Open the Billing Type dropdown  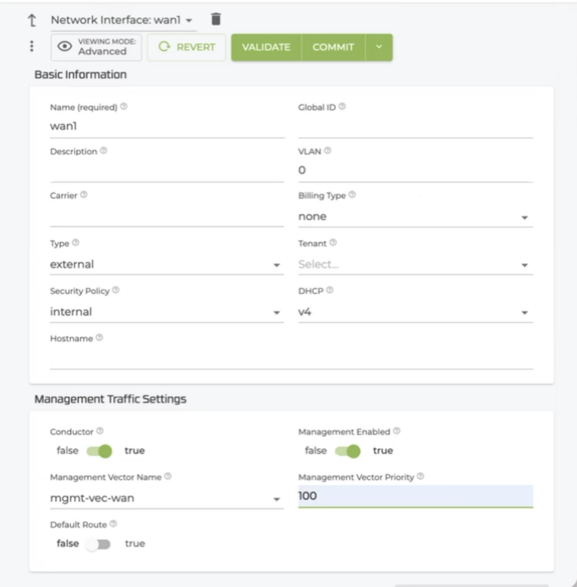(x=415, y=217)
